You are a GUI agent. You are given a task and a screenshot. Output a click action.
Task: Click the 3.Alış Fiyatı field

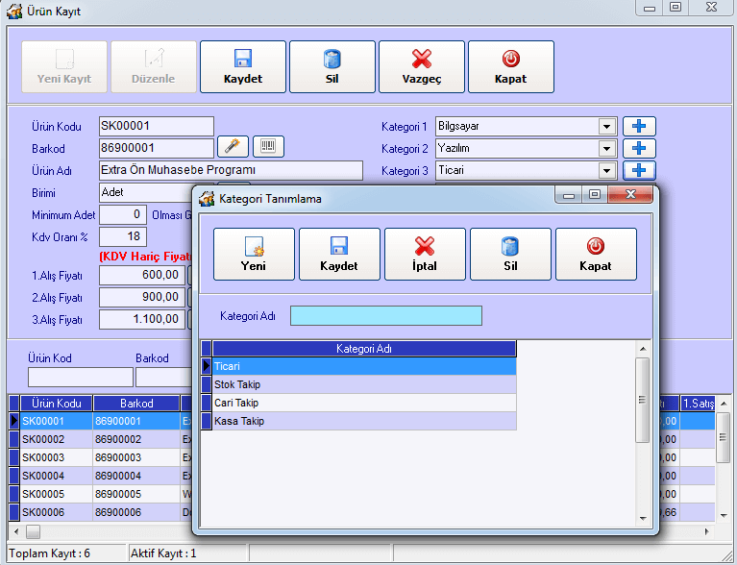[x=142, y=320]
